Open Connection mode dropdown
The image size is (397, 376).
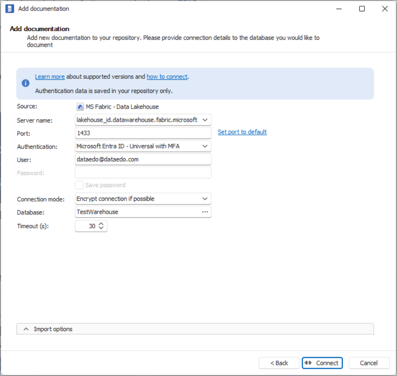pos(205,199)
